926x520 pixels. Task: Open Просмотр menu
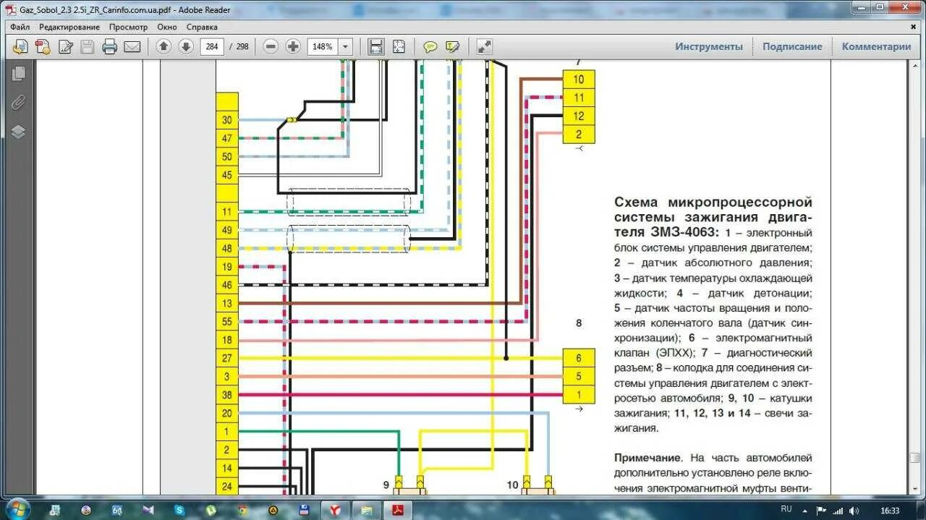128,27
